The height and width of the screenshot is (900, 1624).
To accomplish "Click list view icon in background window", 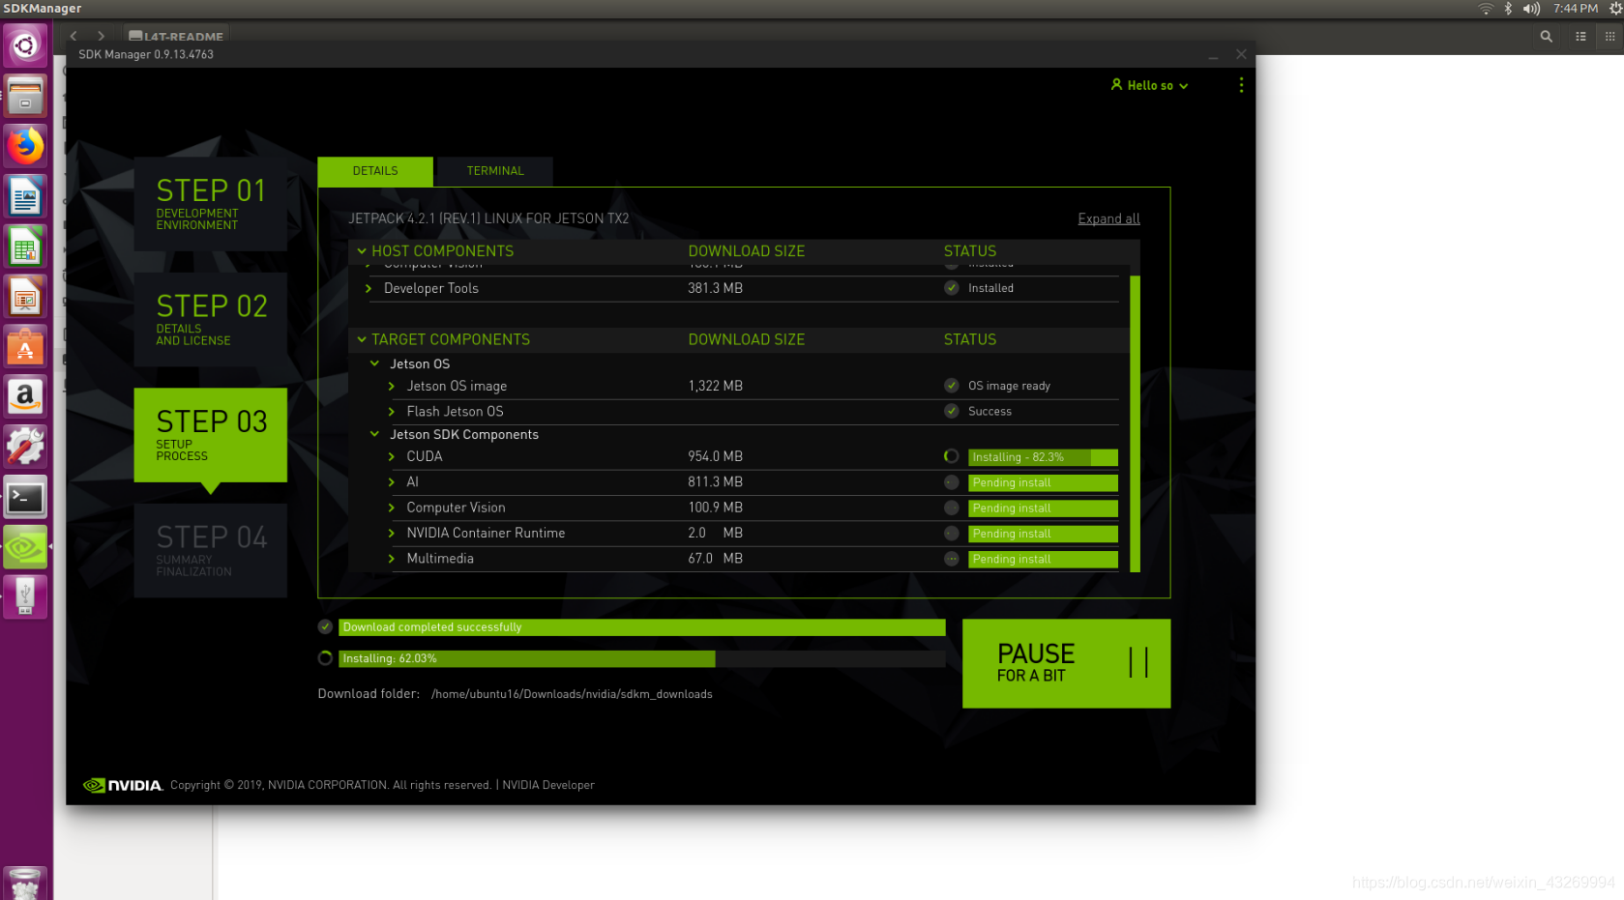I will click(1580, 36).
